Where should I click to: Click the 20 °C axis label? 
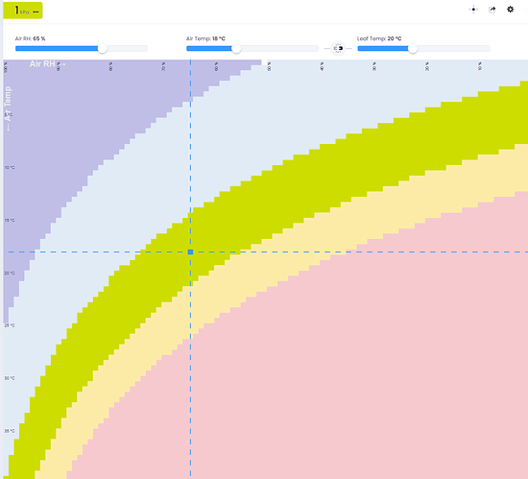[x=10, y=273]
